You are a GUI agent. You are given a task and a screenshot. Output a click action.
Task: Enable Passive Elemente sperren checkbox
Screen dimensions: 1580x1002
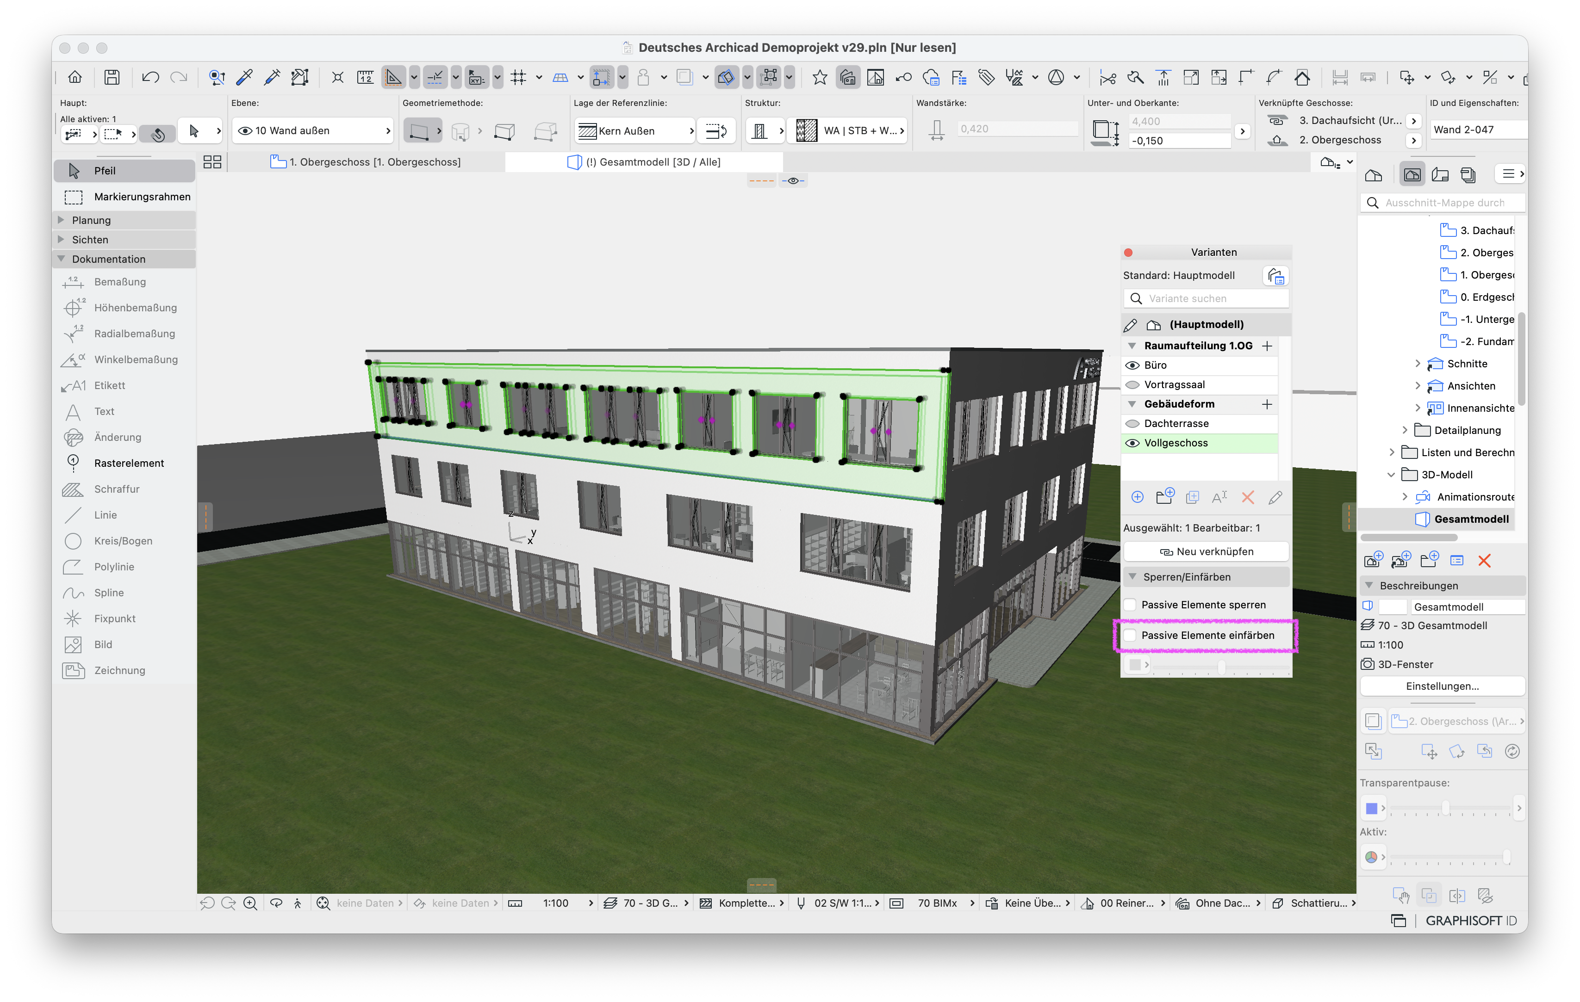coord(1130,605)
